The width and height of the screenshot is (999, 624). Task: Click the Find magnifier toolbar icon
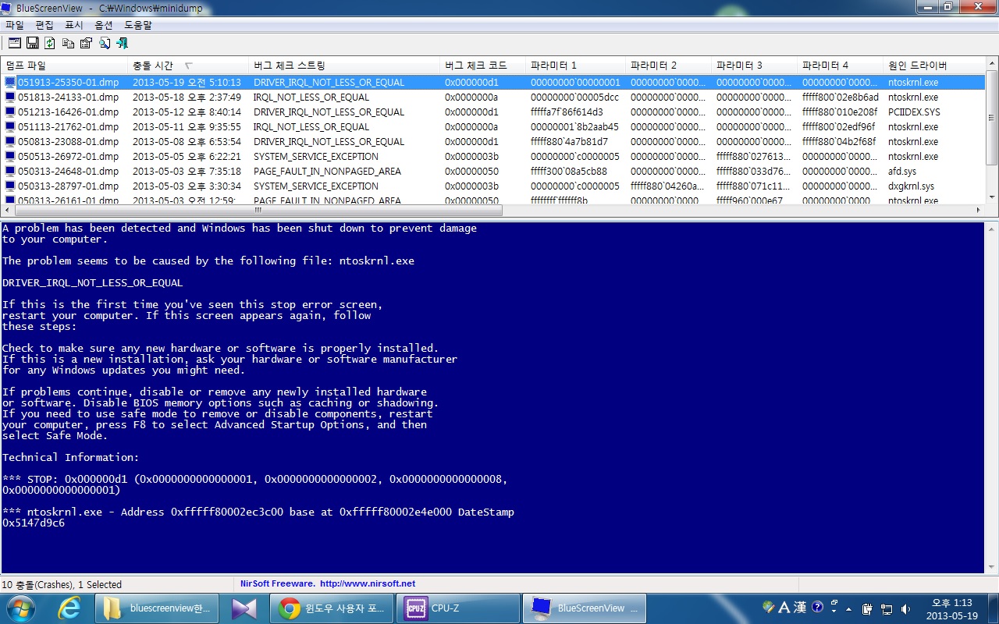pos(104,43)
